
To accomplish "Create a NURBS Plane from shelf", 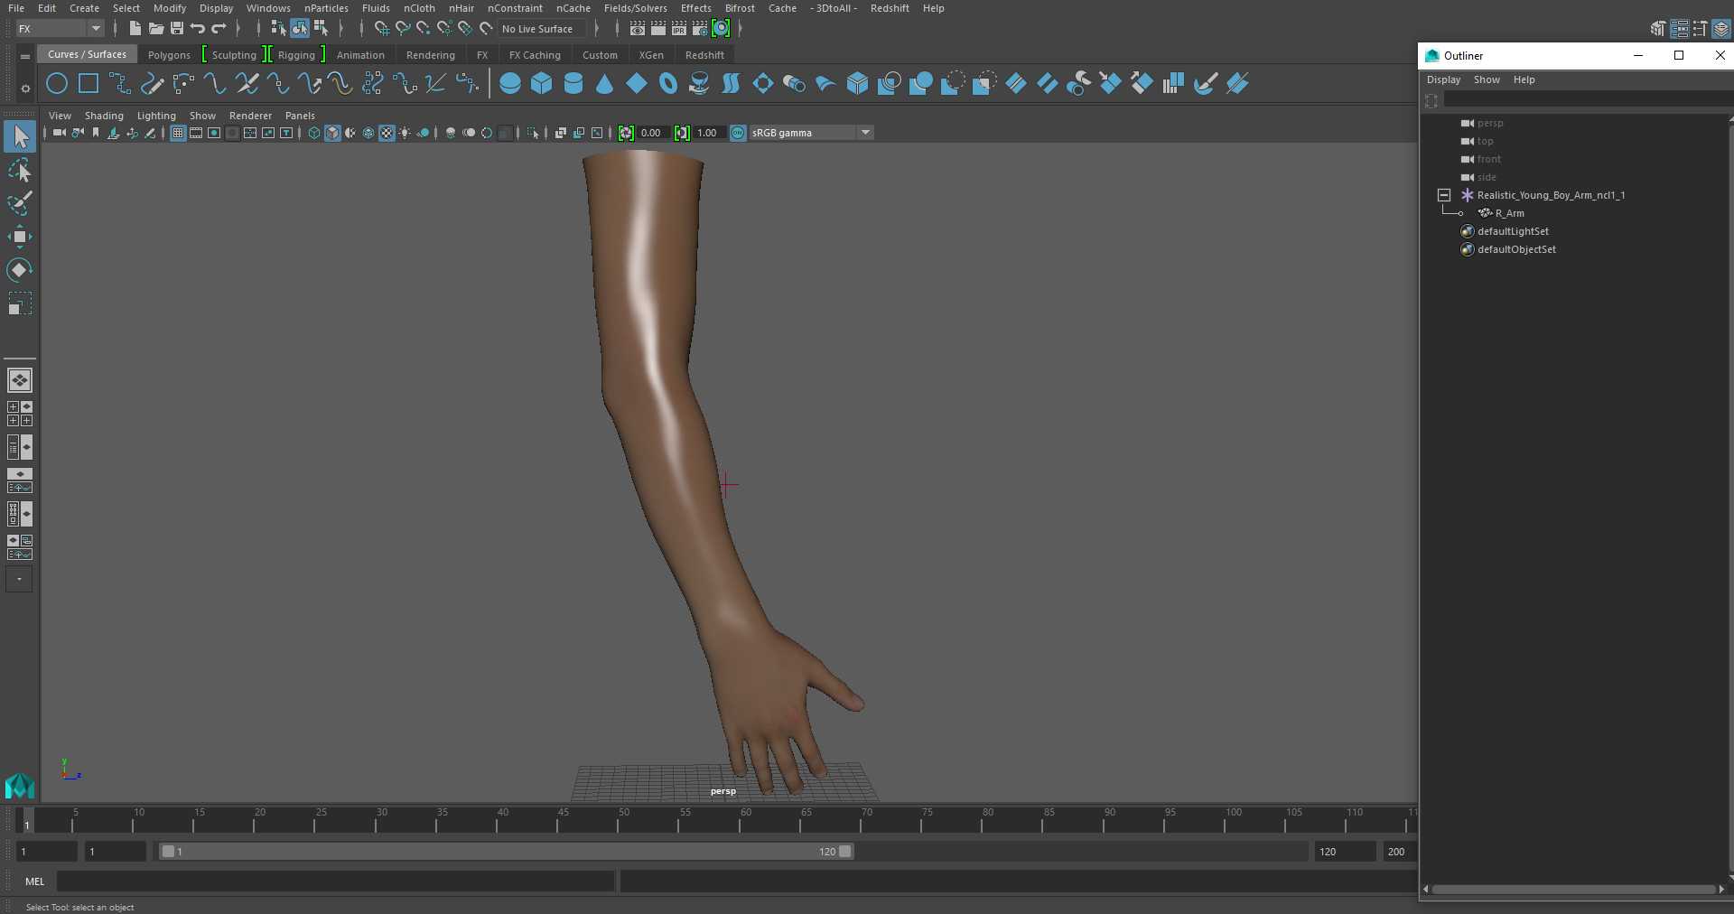I will tap(637, 84).
